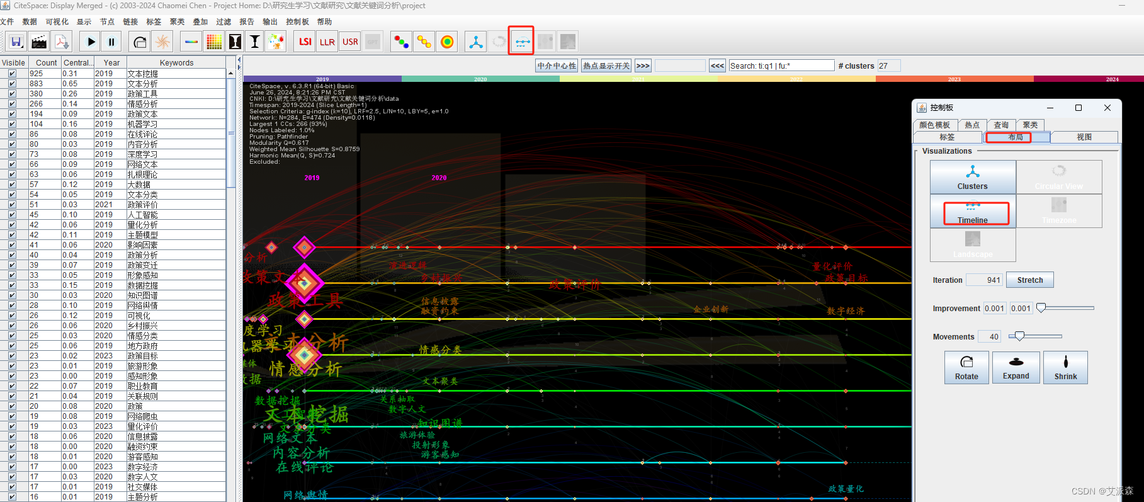Sort table by Visible column header
Screen dimensions: 1144x502
[13, 63]
